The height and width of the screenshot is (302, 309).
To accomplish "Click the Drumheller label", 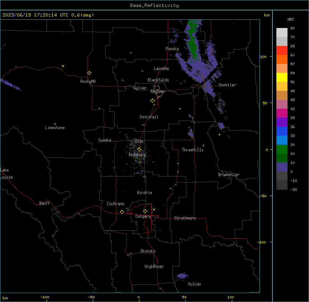I will click(229, 175).
